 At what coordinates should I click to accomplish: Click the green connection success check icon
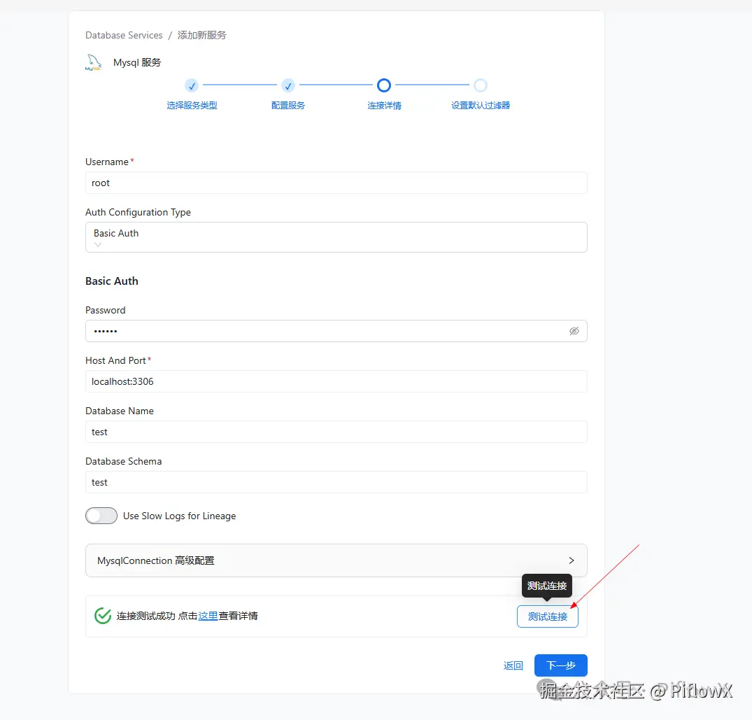coord(103,616)
